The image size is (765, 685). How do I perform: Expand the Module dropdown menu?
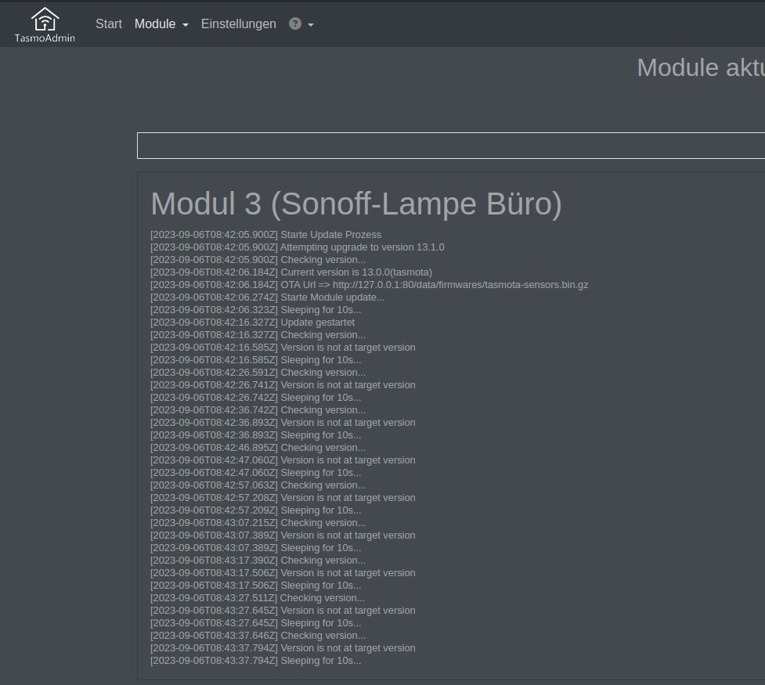161,24
